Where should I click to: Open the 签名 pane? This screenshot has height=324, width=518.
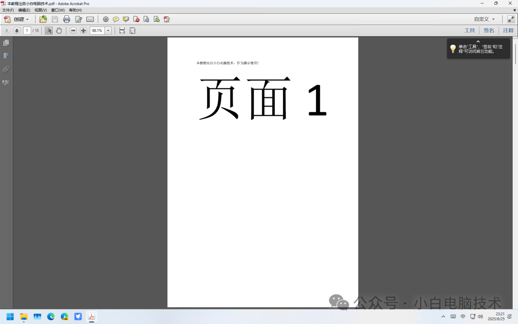pyautogui.click(x=489, y=30)
